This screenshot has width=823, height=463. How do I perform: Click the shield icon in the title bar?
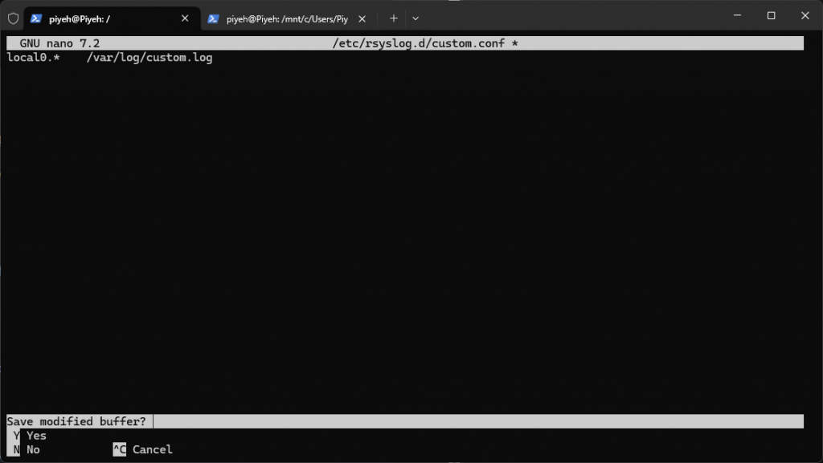pyautogui.click(x=13, y=18)
